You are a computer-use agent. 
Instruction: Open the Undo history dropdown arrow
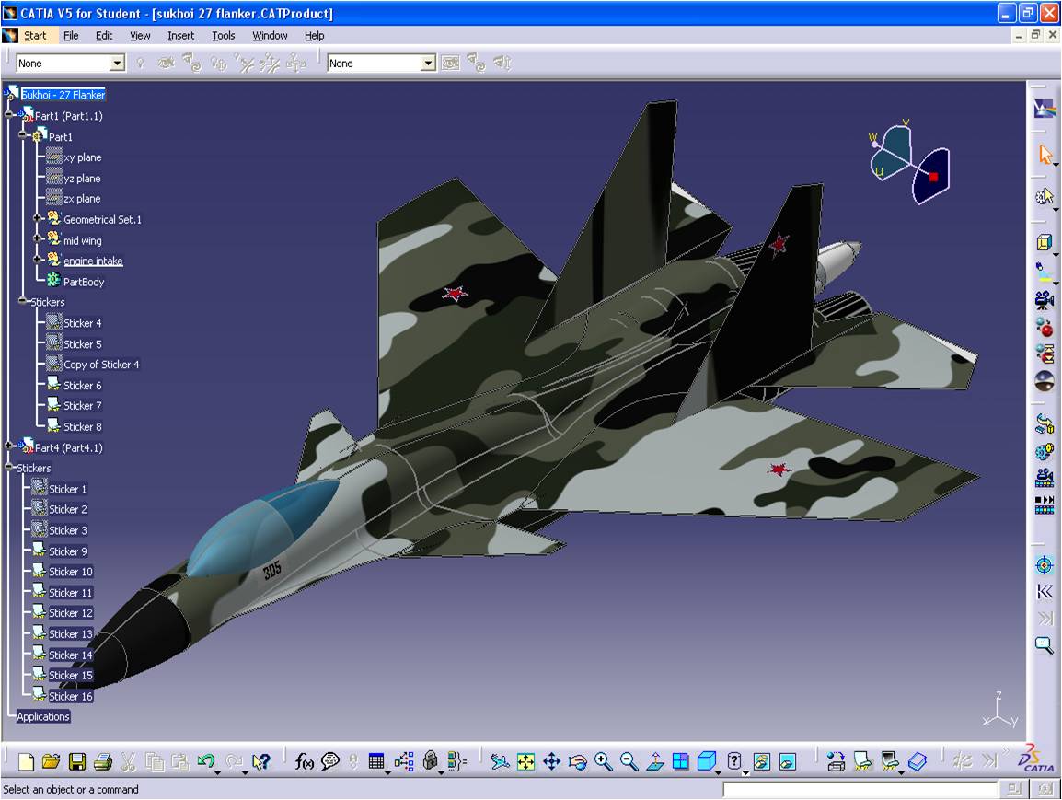[217, 772]
